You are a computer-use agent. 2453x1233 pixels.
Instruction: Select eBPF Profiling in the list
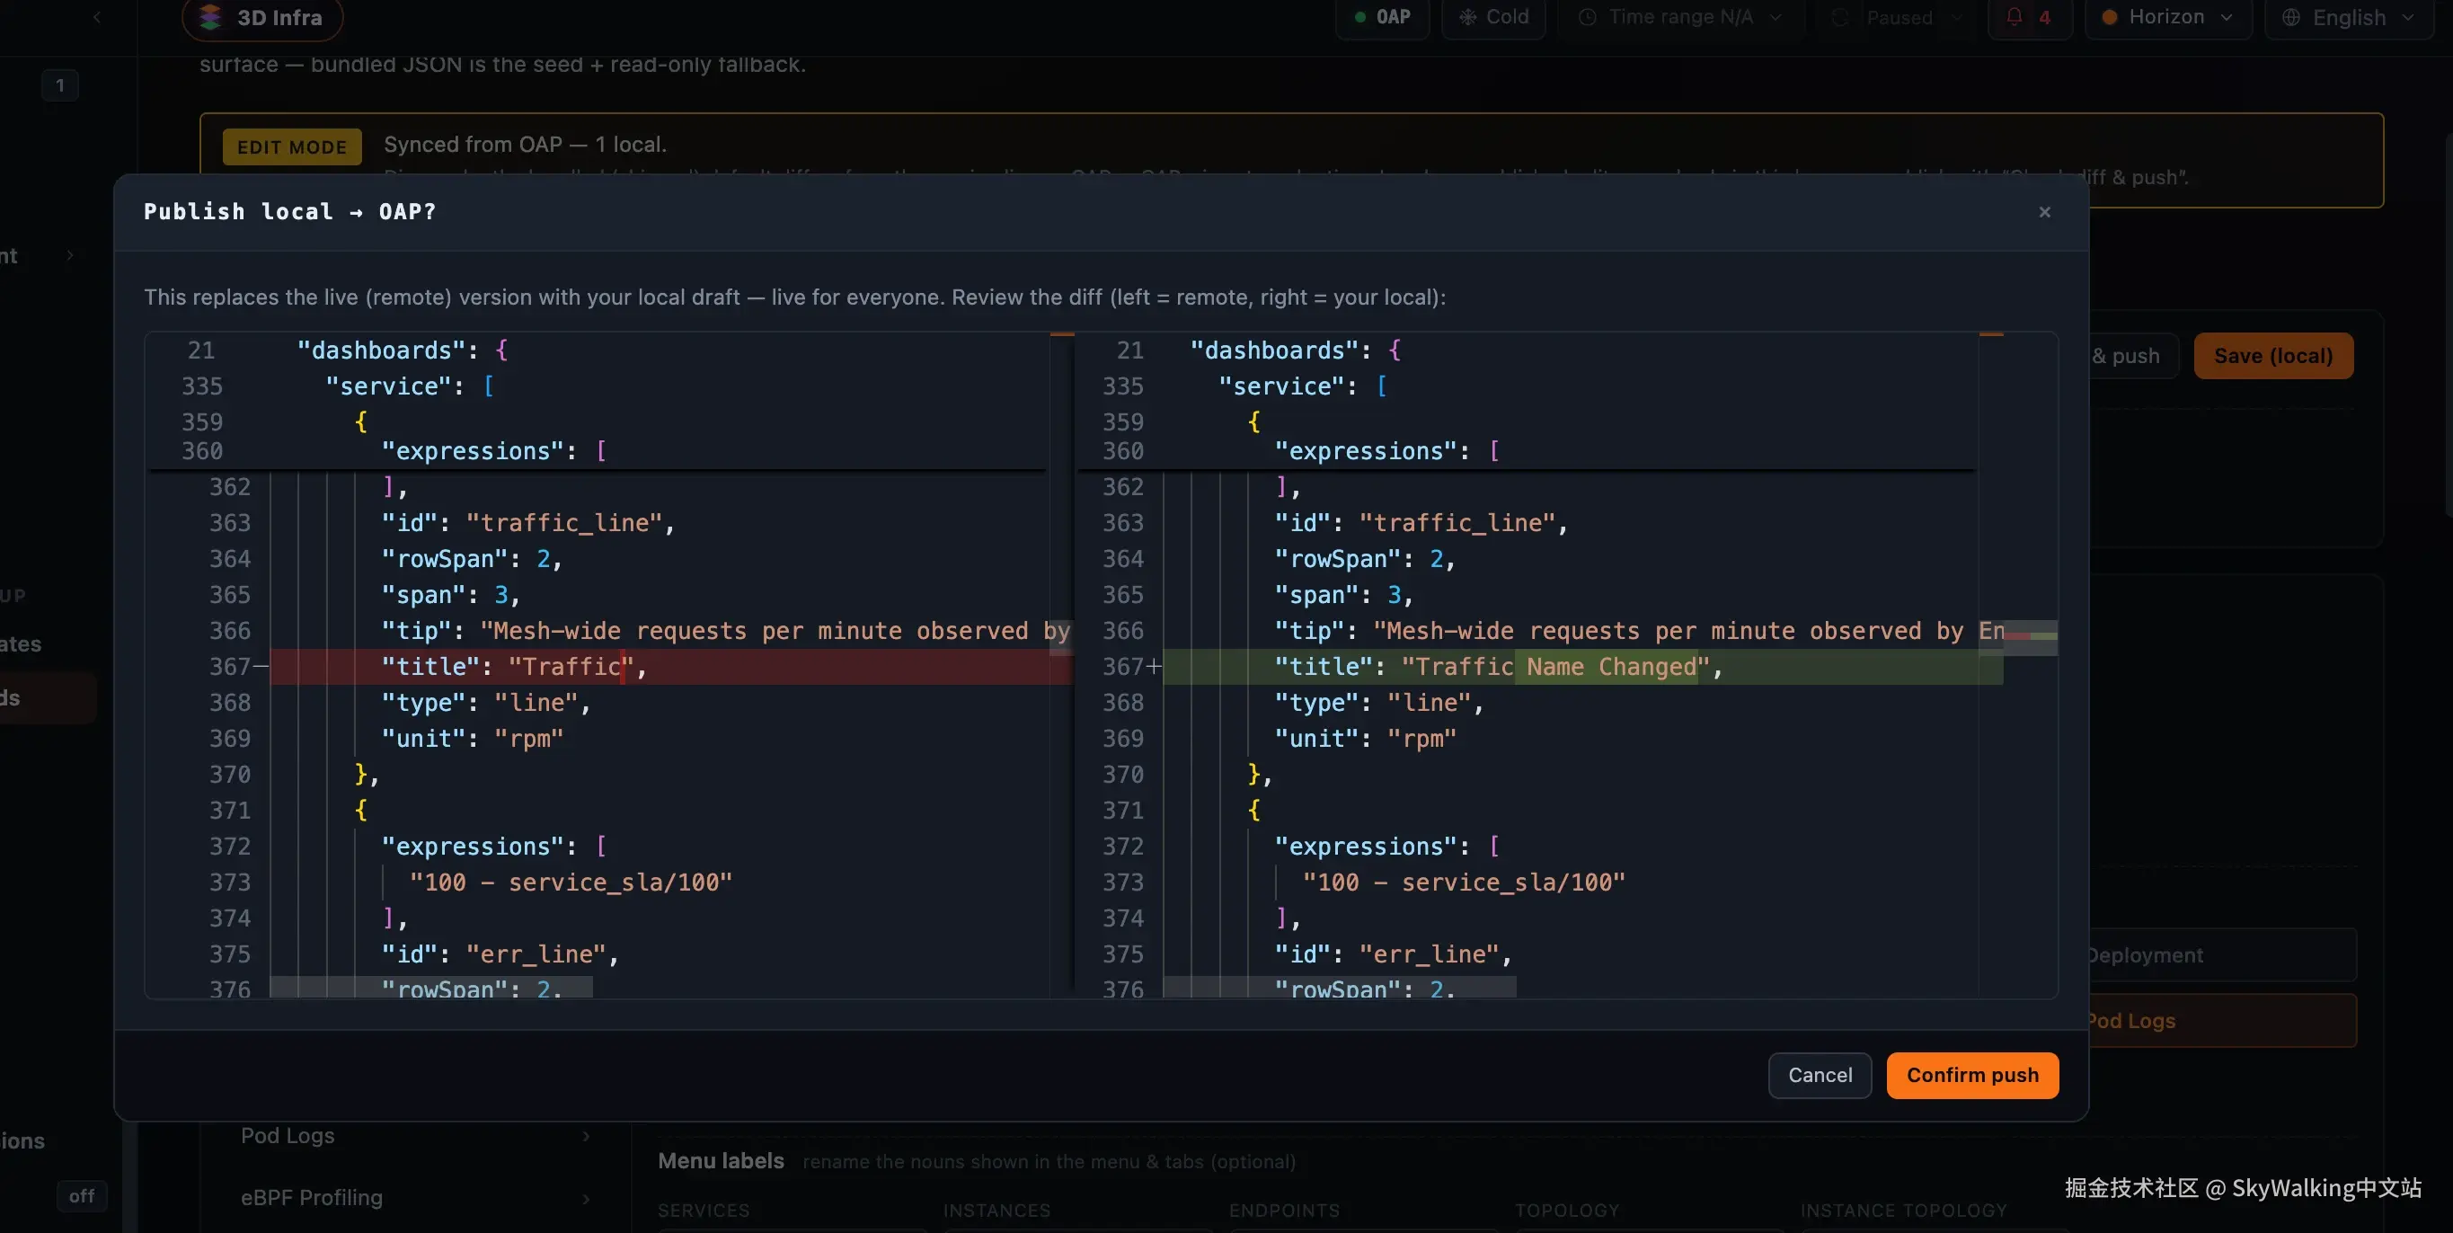(312, 1198)
